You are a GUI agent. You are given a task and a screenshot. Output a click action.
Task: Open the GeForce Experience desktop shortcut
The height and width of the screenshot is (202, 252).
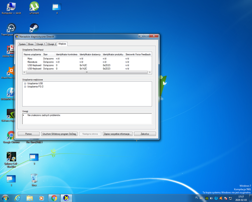coord(11,115)
